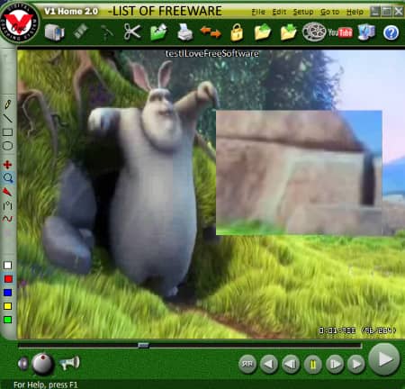Step back one frame
The width and height of the screenshot is (405, 389).
coord(291,365)
